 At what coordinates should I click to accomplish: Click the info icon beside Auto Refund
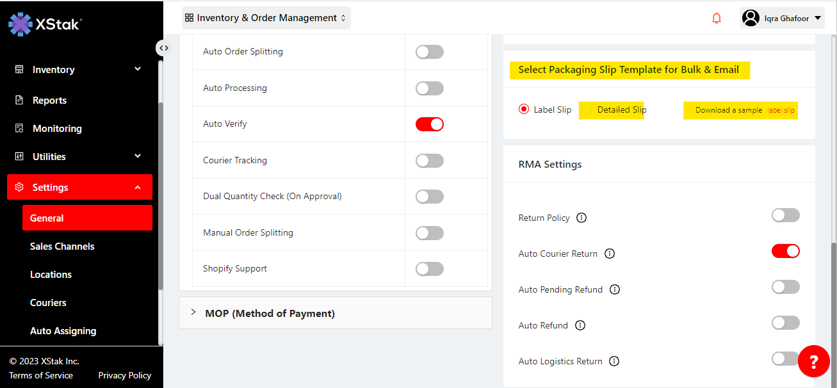pyautogui.click(x=580, y=325)
